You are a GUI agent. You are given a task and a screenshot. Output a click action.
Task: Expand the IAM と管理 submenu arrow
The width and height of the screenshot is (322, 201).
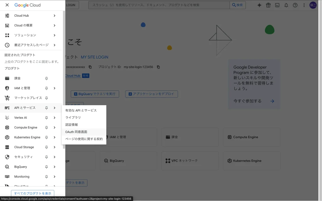point(54,88)
